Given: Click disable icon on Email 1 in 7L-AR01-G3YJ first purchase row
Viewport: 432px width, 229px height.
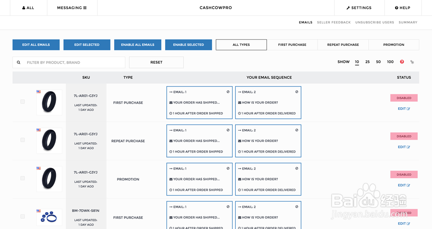Looking at the screenshot, I should [228, 92].
